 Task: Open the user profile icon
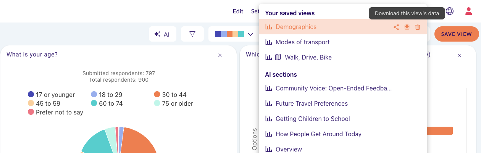coord(469,11)
